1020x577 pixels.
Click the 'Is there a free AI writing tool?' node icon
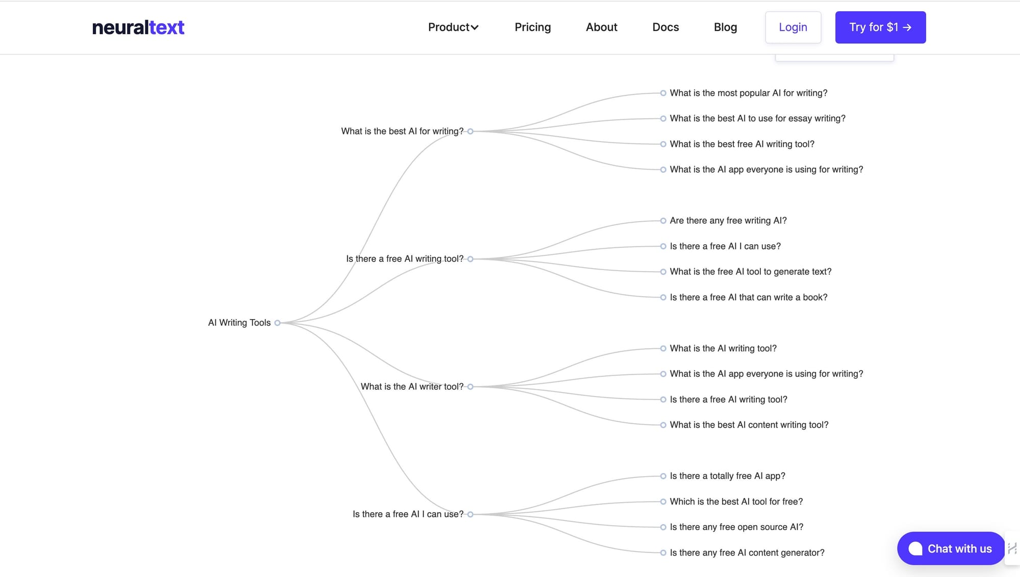coord(470,258)
